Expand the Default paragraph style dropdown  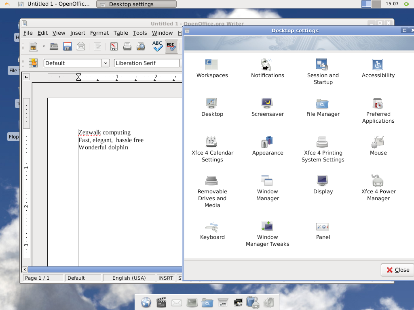(x=106, y=63)
